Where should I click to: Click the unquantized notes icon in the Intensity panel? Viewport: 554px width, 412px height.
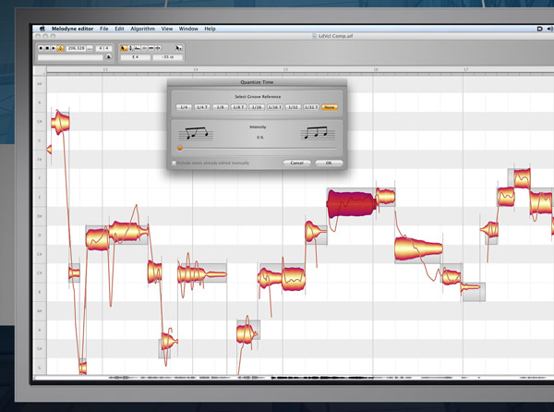[196, 134]
